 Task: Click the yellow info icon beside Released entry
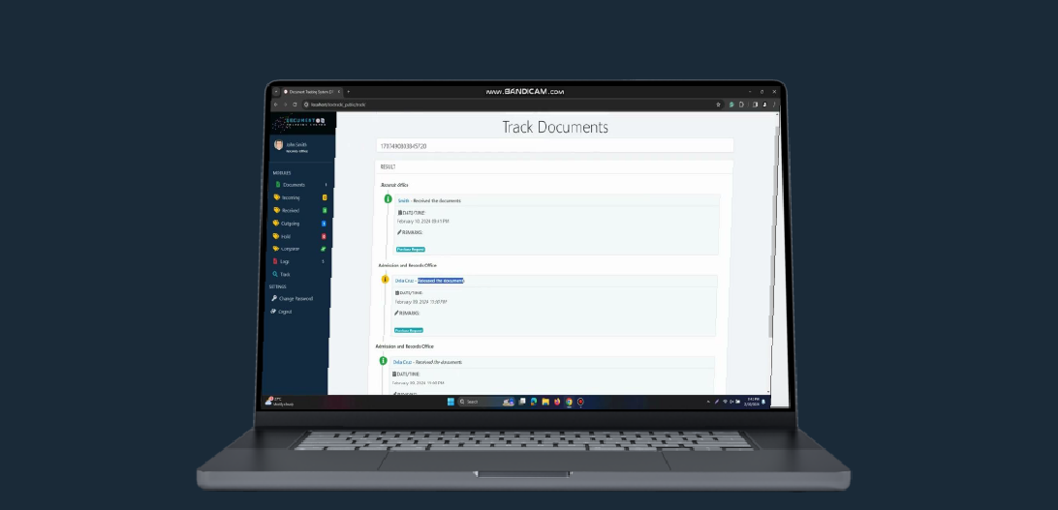click(386, 279)
